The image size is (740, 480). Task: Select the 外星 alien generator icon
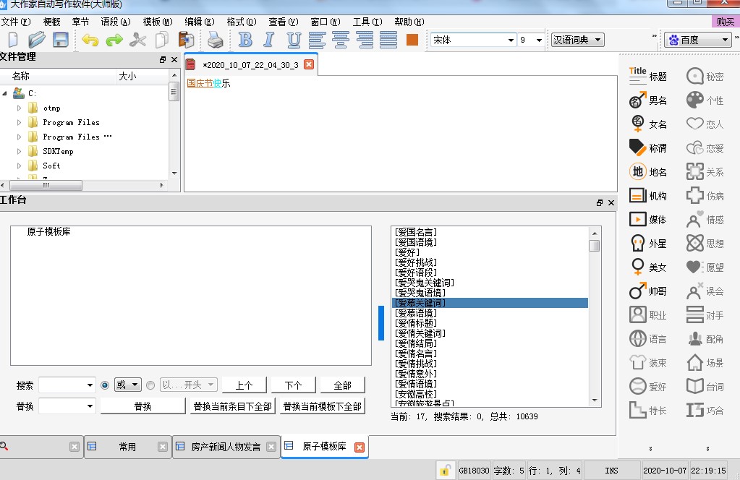pos(648,244)
